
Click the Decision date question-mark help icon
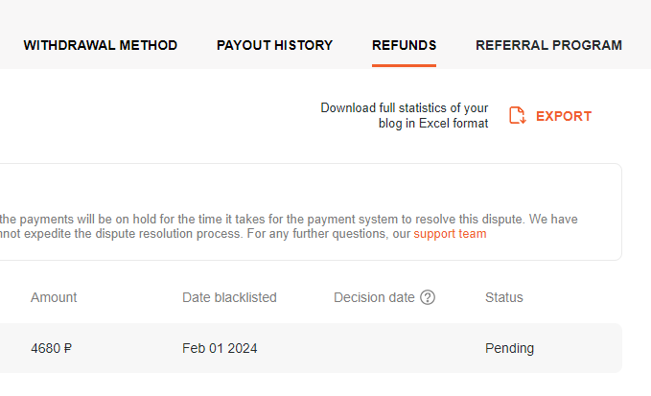(428, 297)
